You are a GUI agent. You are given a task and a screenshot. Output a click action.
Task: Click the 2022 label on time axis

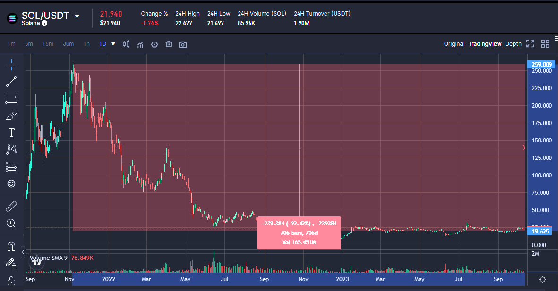pyautogui.click(x=109, y=279)
